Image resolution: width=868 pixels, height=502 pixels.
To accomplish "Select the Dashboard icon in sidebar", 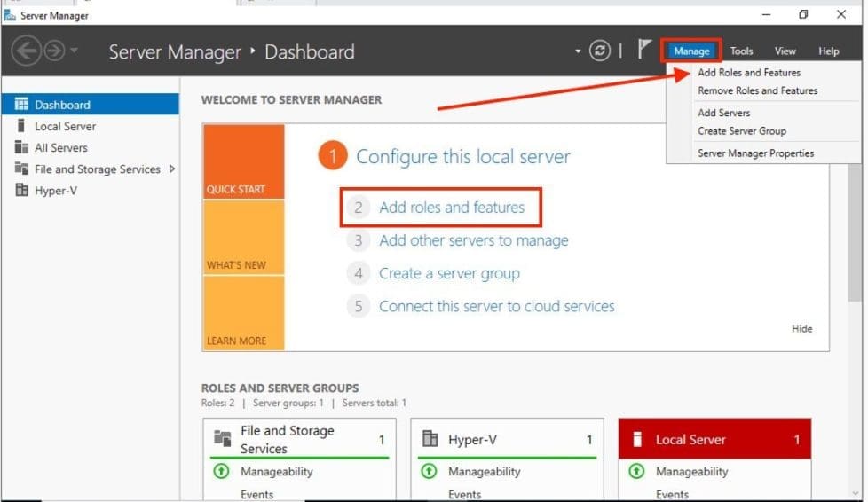I will coord(21,105).
